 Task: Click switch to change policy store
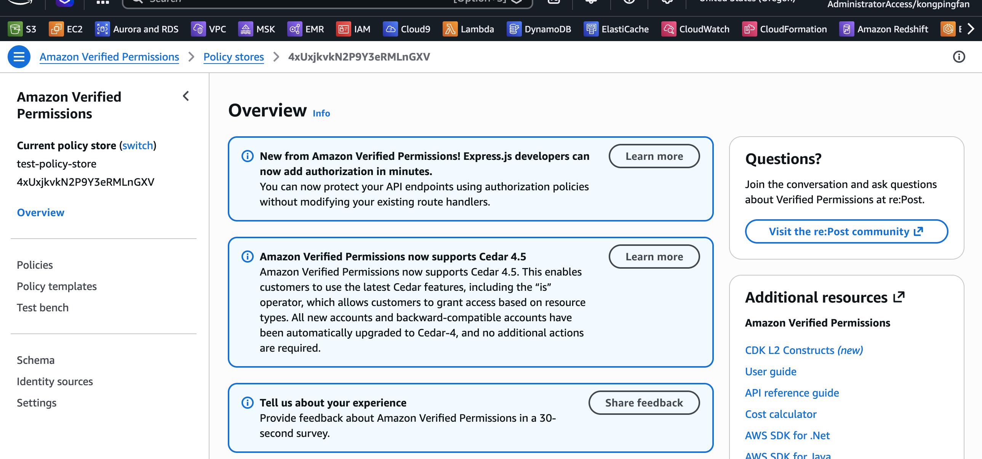(138, 145)
